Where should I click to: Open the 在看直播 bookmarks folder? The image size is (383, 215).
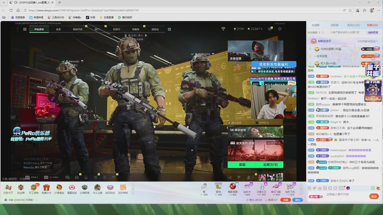click(x=107, y=17)
